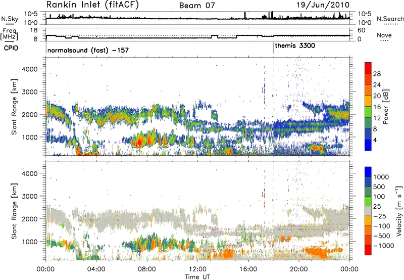Click the 'N.Search' legend label
This screenshot has height=280, width=404.
[390, 19]
